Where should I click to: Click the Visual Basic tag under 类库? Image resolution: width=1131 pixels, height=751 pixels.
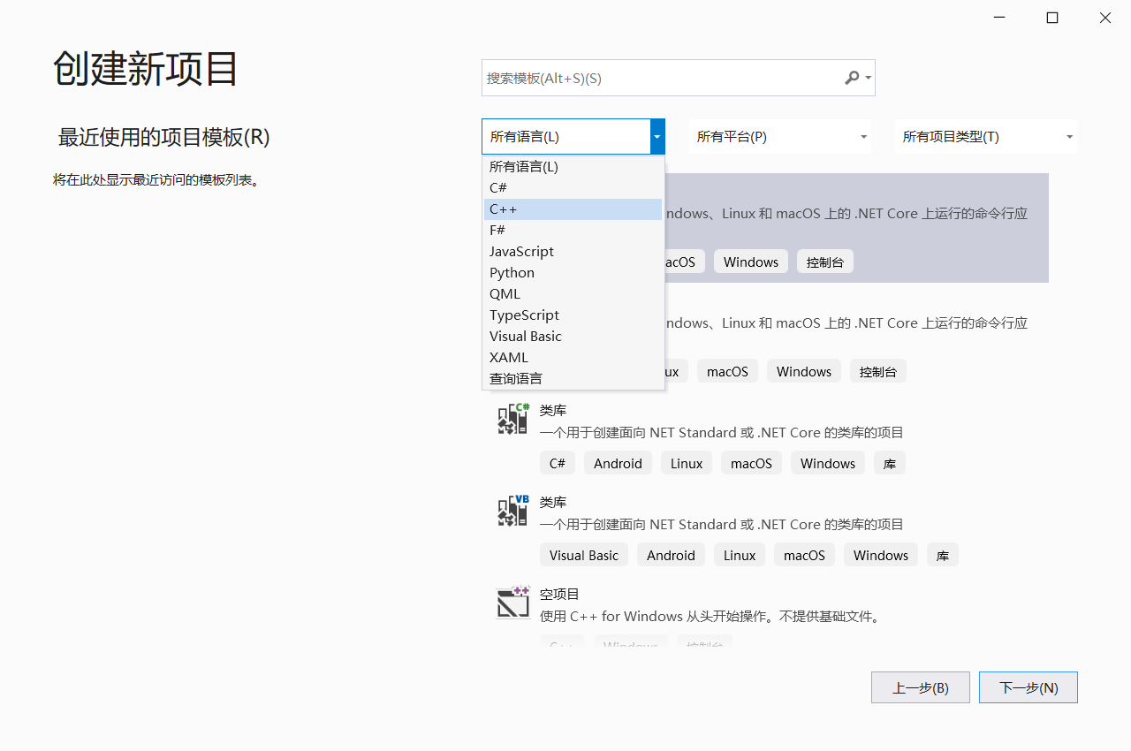pyautogui.click(x=584, y=555)
